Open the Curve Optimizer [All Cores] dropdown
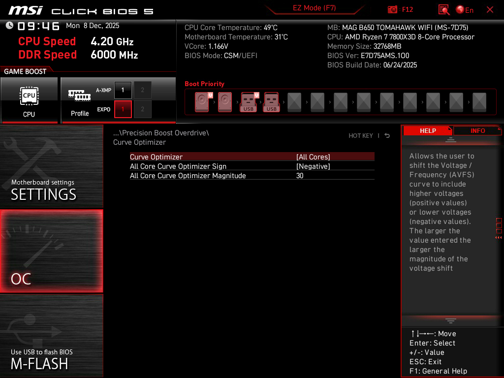This screenshot has width=504, height=378. point(313,157)
